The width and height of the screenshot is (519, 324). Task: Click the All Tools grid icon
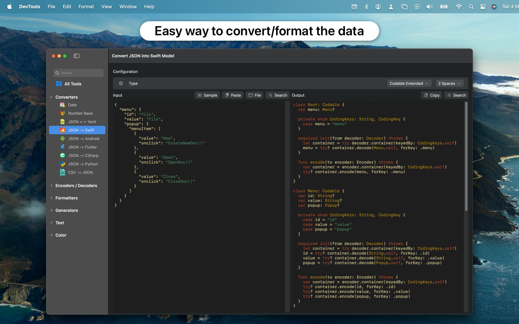(59, 84)
